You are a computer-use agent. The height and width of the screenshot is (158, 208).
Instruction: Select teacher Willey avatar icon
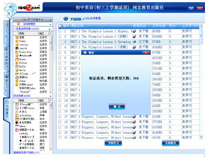pyautogui.click(x=17, y=63)
